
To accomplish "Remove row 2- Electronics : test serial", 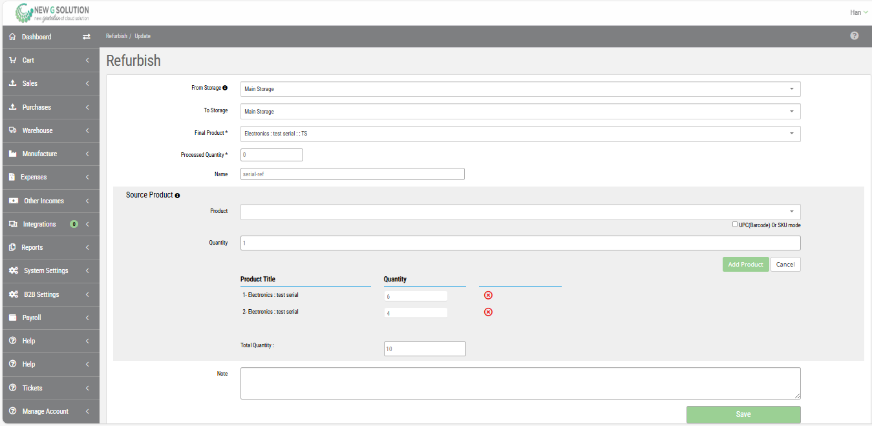I will point(488,312).
